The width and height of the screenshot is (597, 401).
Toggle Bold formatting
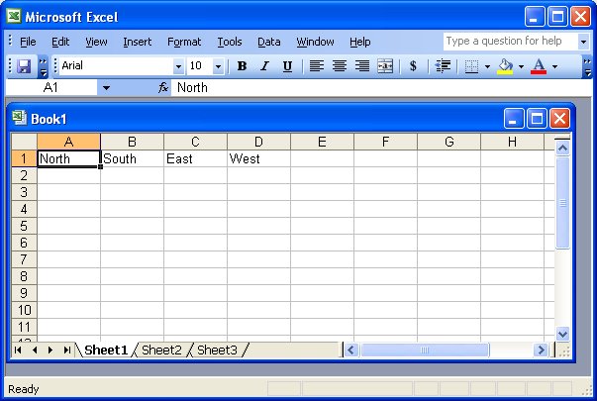coord(242,66)
